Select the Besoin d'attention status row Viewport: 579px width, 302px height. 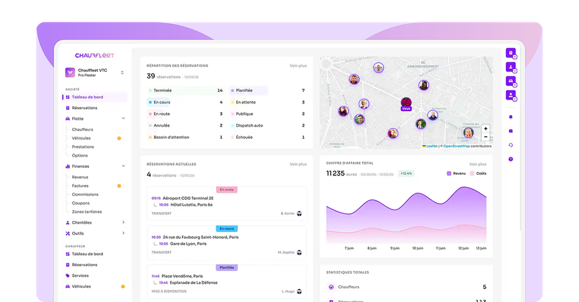coord(186,137)
